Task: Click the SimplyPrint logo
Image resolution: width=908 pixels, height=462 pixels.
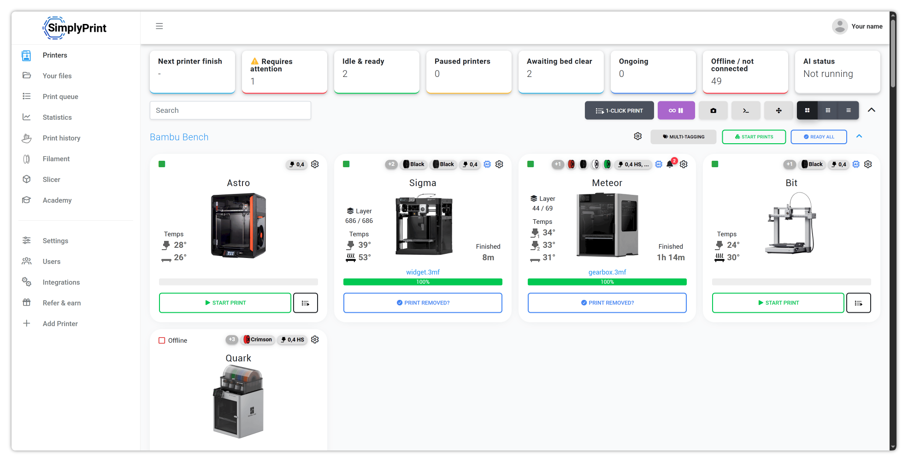Action: tap(75, 28)
